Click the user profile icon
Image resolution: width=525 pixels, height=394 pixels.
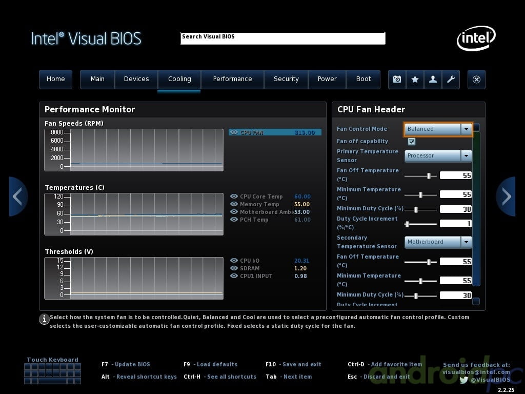(x=433, y=80)
